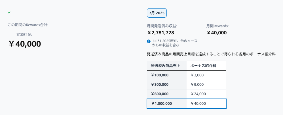Click the ￥1,000,000 highlighted table row
The image size is (283, 115).
click(x=186, y=104)
